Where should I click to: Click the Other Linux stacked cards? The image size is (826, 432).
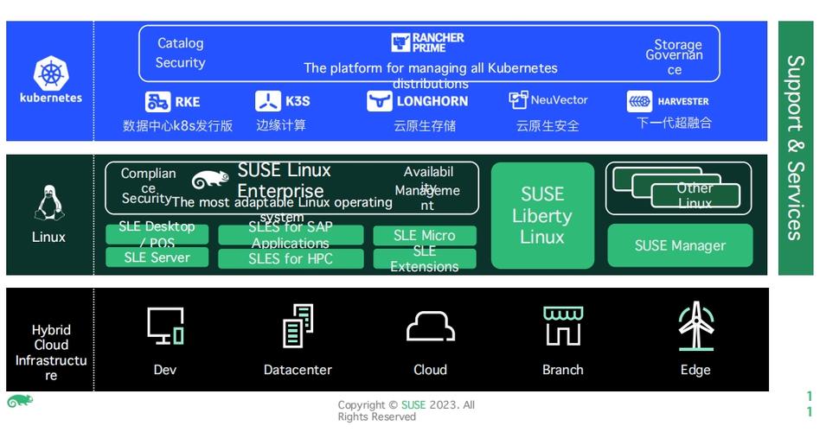(x=678, y=188)
